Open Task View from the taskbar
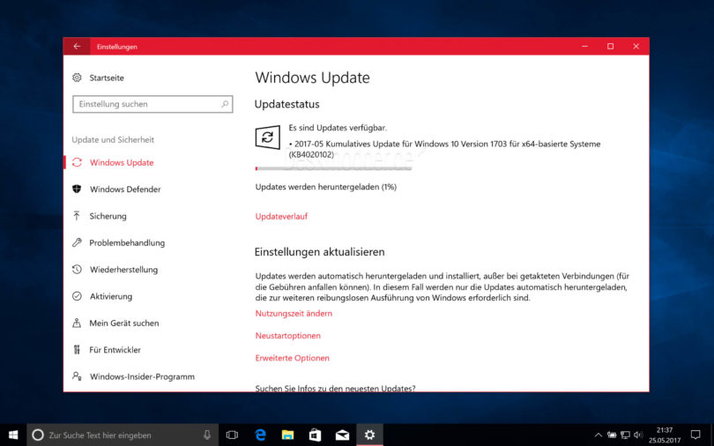The width and height of the screenshot is (714, 446). (232, 435)
